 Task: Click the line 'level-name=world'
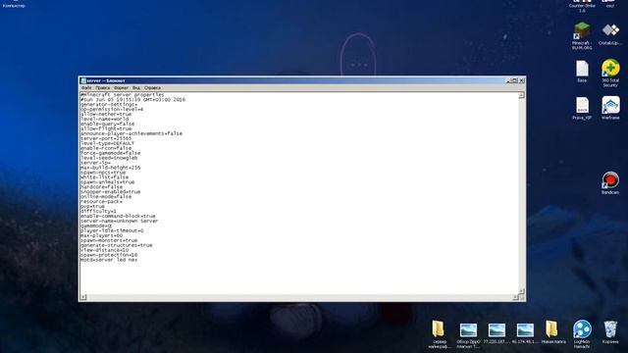(105, 119)
